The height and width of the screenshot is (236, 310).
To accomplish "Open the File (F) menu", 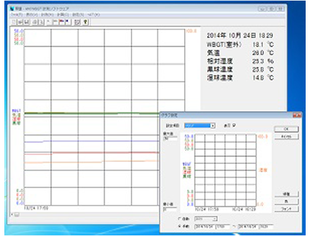I will (x=17, y=14).
